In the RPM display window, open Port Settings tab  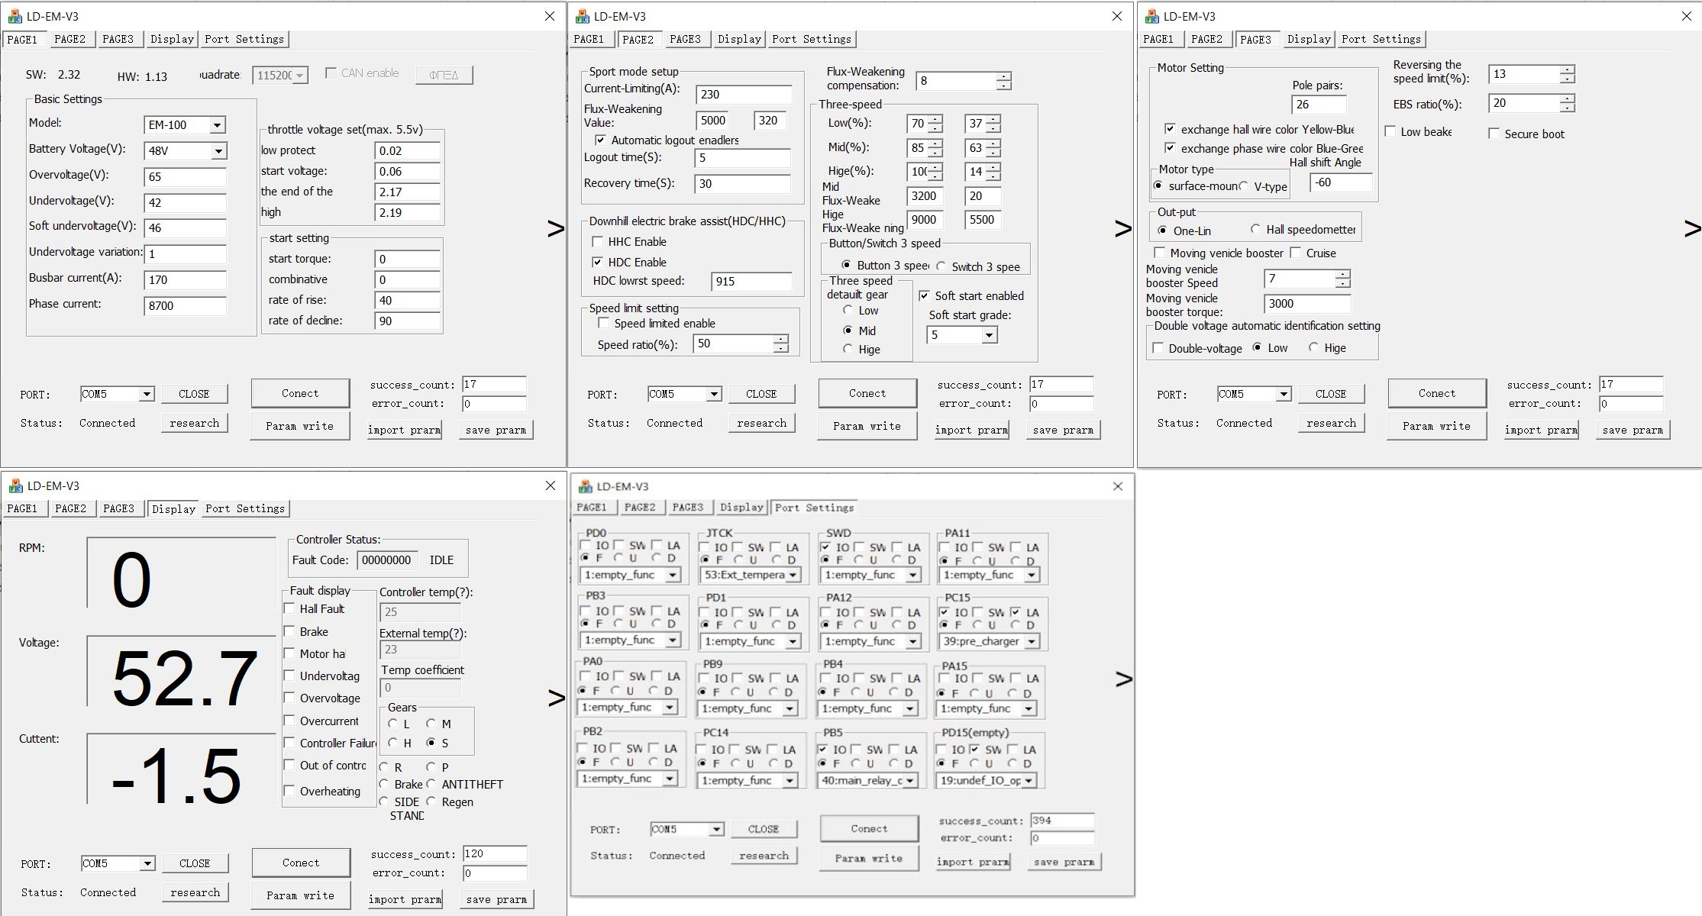coord(245,508)
